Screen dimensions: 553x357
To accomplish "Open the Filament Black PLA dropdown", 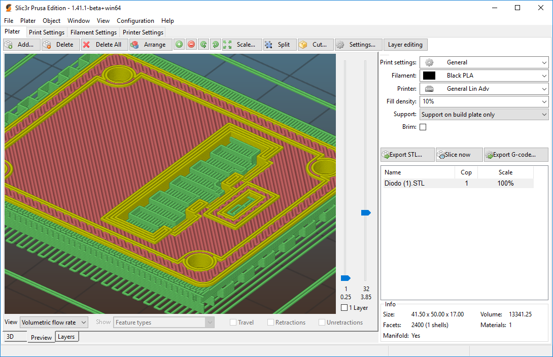I will tap(484, 76).
